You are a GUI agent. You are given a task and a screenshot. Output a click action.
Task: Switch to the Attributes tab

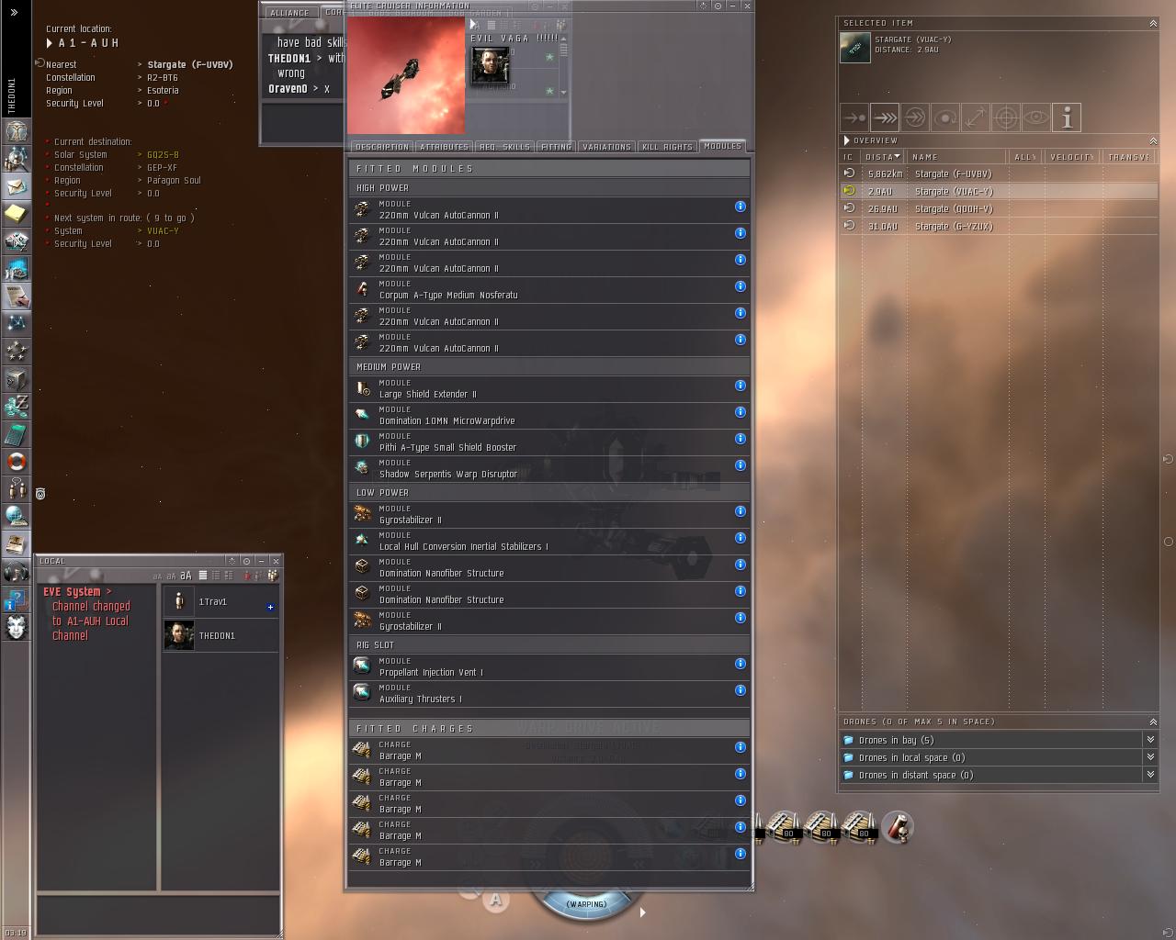click(444, 147)
